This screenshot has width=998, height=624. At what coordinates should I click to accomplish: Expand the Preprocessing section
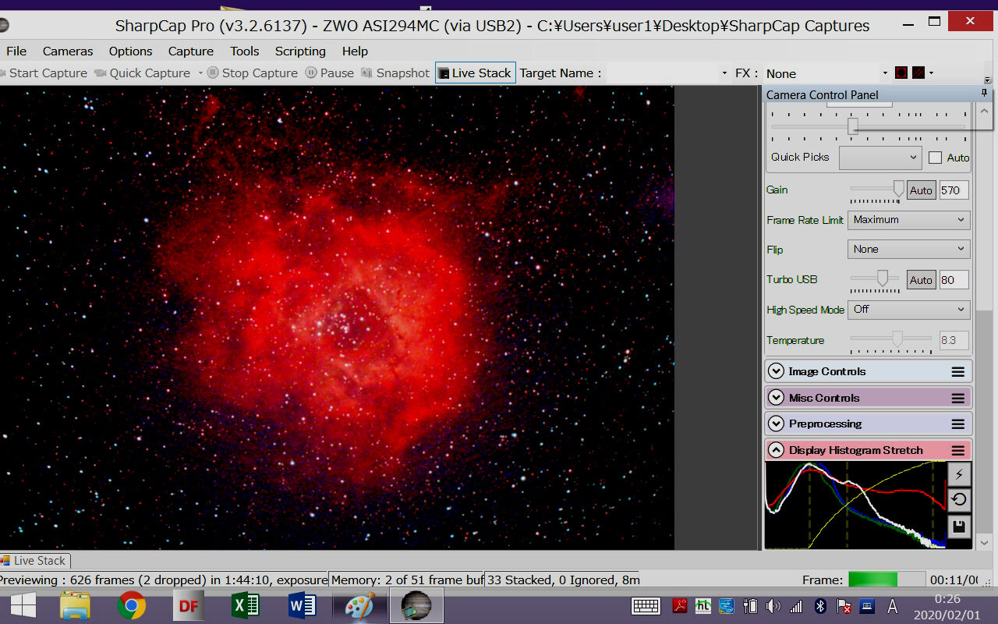(776, 424)
